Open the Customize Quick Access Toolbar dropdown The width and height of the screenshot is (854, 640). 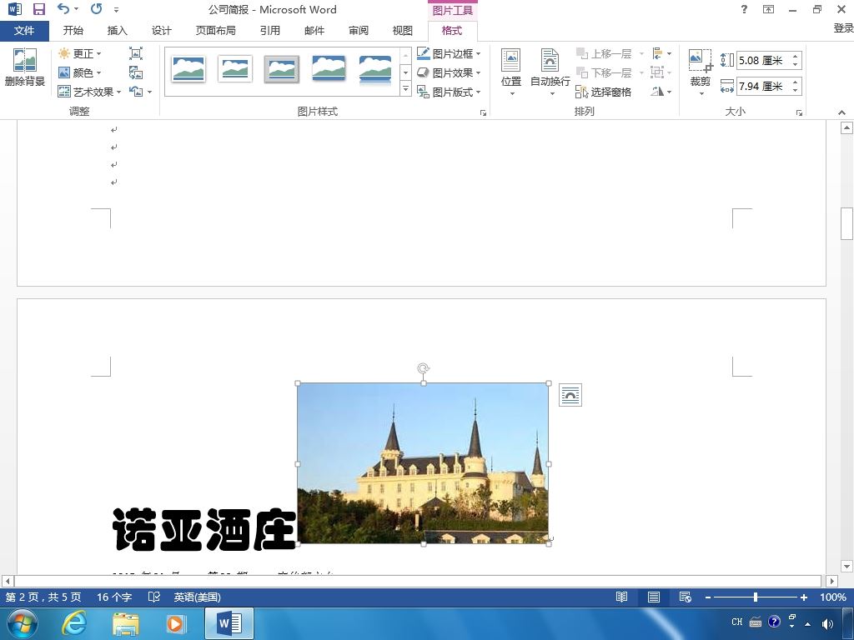[116, 10]
